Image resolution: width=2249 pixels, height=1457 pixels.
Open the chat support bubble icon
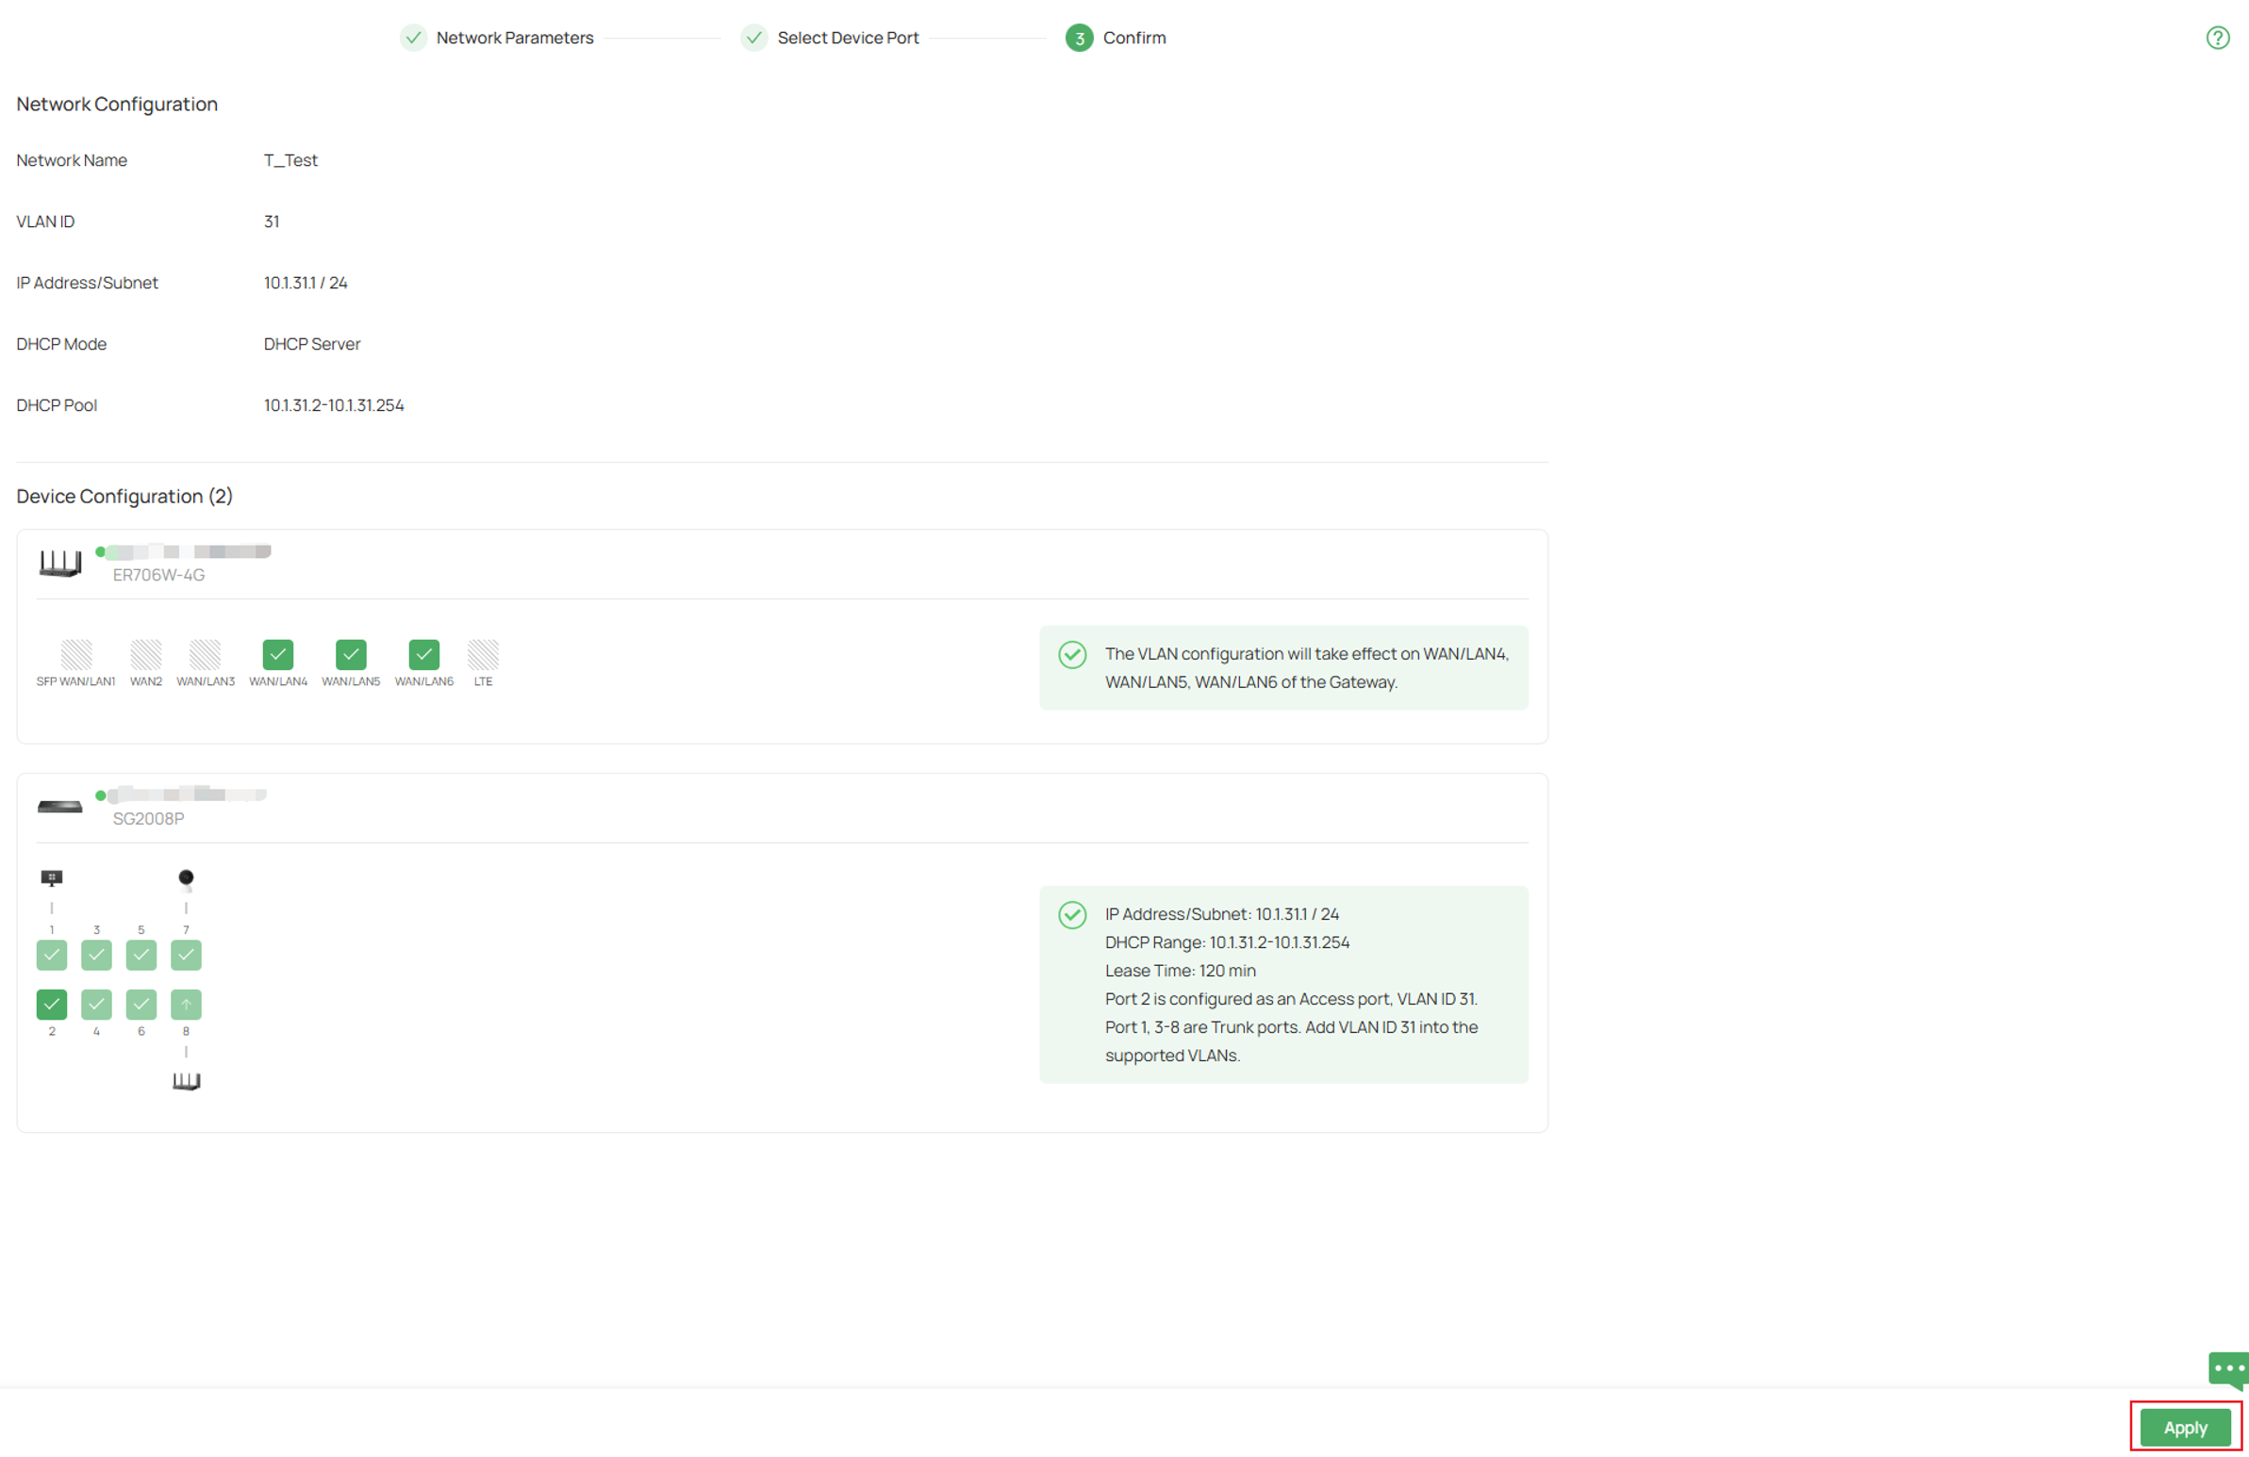click(2228, 1369)
